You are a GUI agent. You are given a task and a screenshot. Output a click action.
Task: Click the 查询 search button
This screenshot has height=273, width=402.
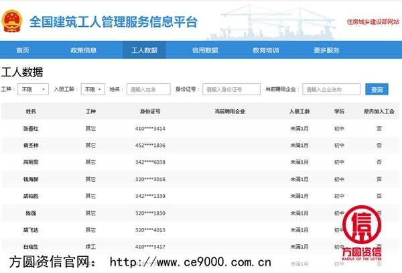377,89
